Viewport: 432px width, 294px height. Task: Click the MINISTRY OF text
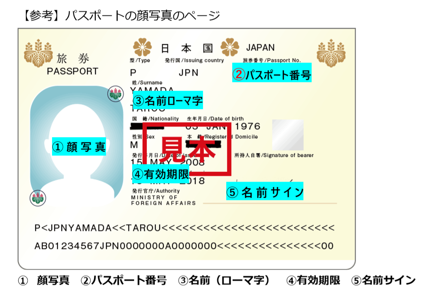[x=154, y=198]
